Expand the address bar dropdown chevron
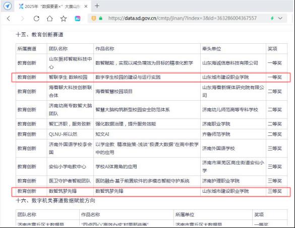Viewport: 295px width, 228px height. (280, 18)
